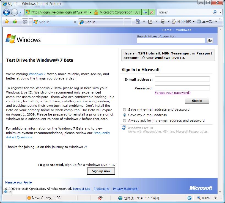The image size is (225, 203).
Task: Open recent pages dropdown beside Forward button
Action: 20,12
